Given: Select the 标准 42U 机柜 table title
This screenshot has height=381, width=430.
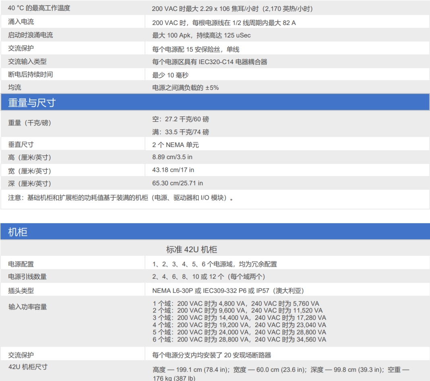Looking at the screenshot, I should [191, 250].
